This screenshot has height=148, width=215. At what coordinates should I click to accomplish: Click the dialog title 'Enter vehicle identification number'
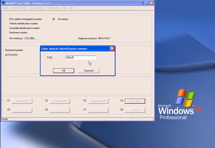tap(64, 49)
